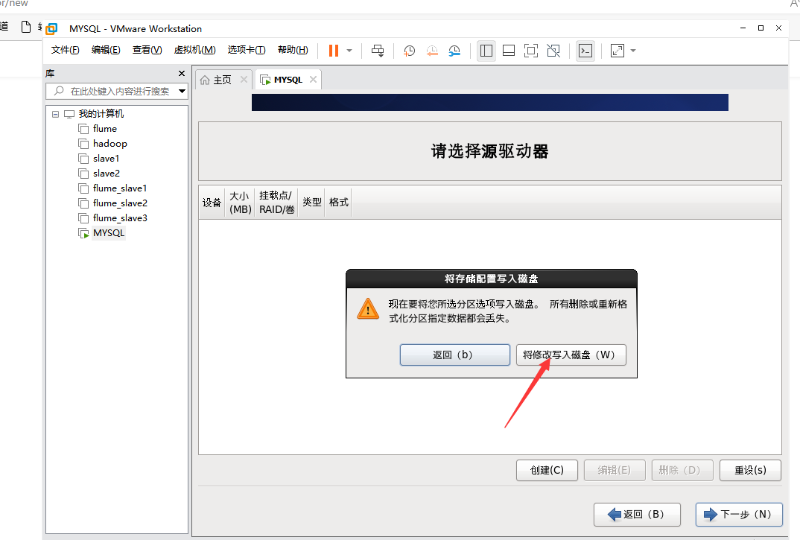Image resolution: width=800 pixels, height=540 pixels.
Task: Minimize the VMware Workstation window
Action: [x=743, y=28]
